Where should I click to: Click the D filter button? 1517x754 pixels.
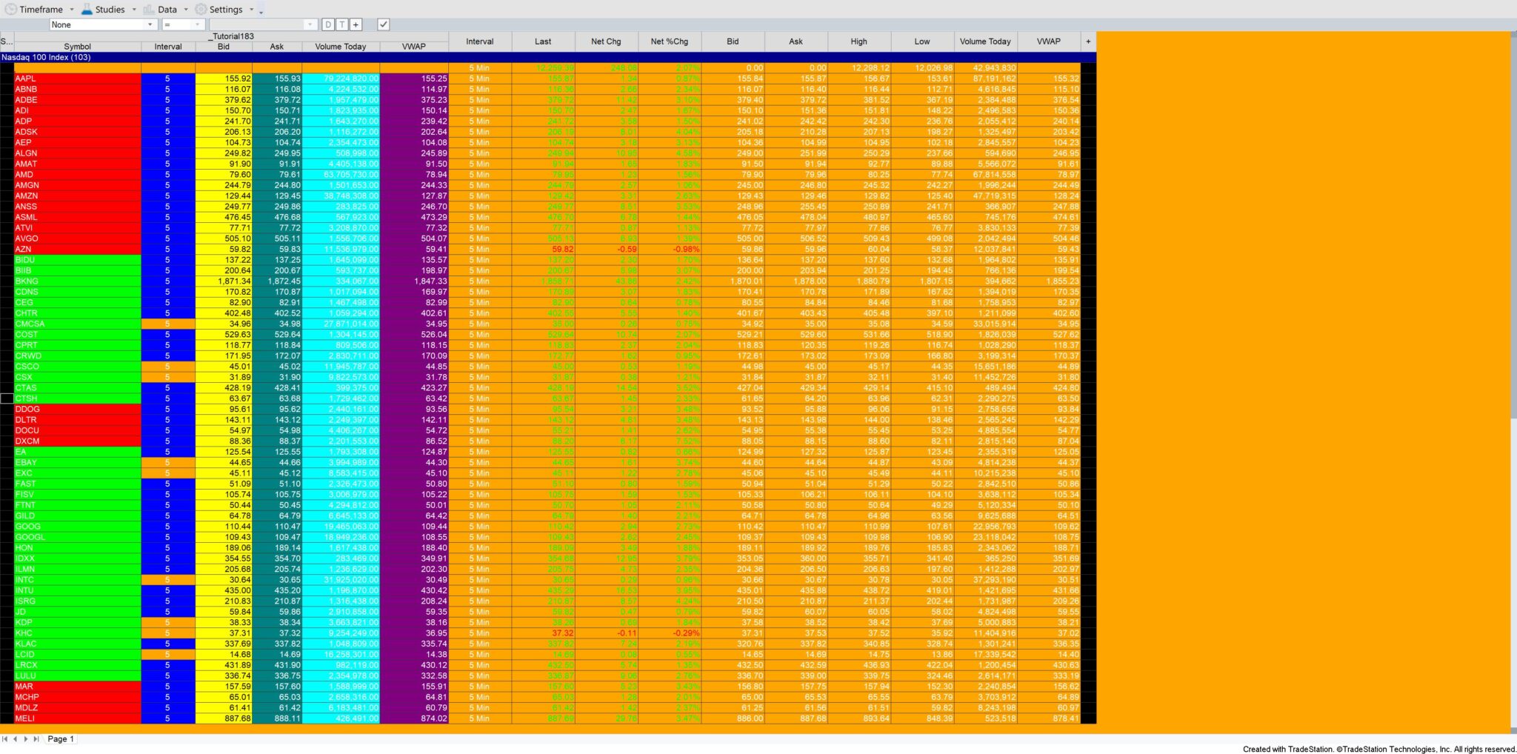tap(328, 24)
